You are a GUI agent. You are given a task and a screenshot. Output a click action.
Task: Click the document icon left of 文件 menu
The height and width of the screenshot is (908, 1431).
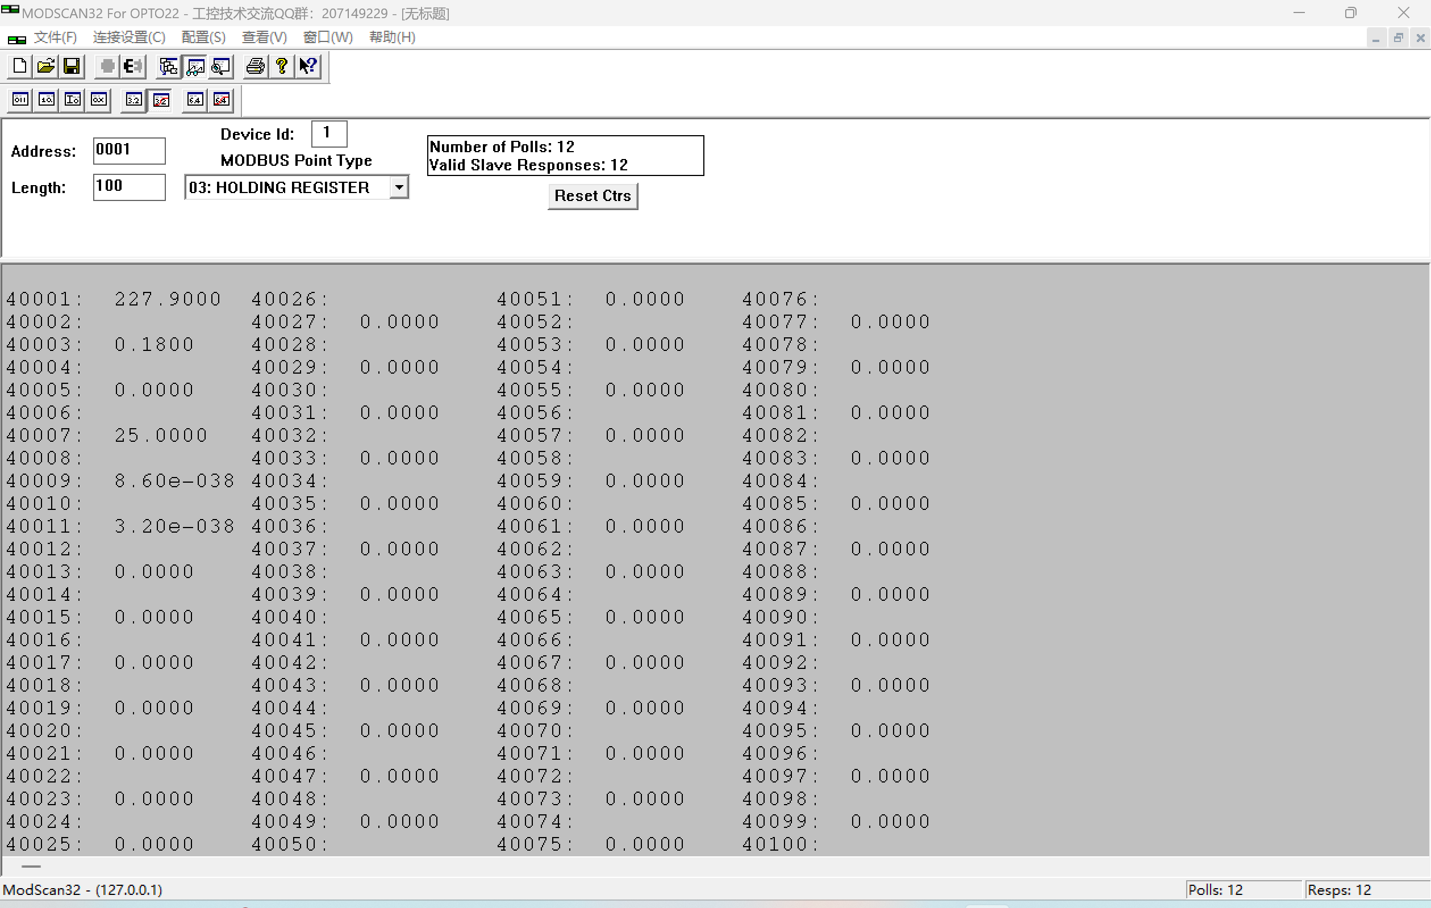(16, 39)
